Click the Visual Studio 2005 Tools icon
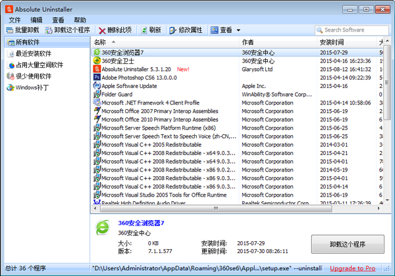The width and height of the screenshot is (395, 276). click(97, 195)
